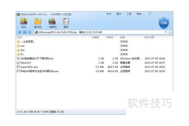Click the blue 扫描 (Scan) shield button
189x126 pixels.
click(x=164, y=23)
